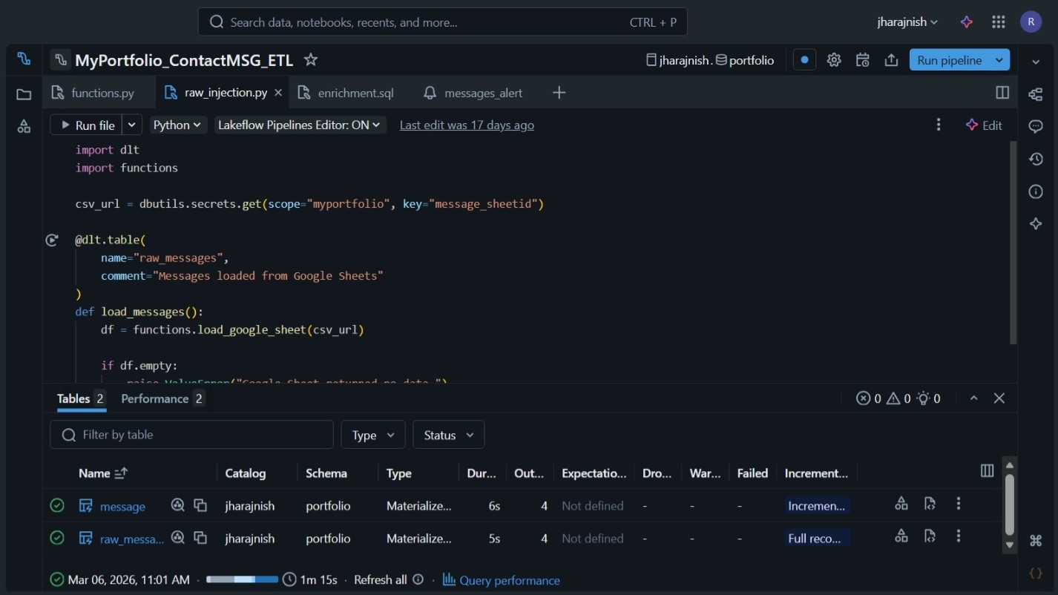This screenshot has height=595, width=1058.
Task: Toggle Lakeflow Pipelines Editor ON switch
Action: click(300, 125)
